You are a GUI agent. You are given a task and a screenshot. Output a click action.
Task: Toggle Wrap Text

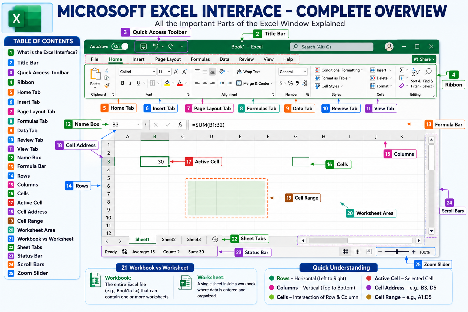click(x=249, y=72)
